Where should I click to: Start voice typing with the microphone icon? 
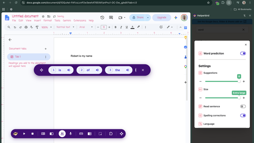click(x=71, y=134)
